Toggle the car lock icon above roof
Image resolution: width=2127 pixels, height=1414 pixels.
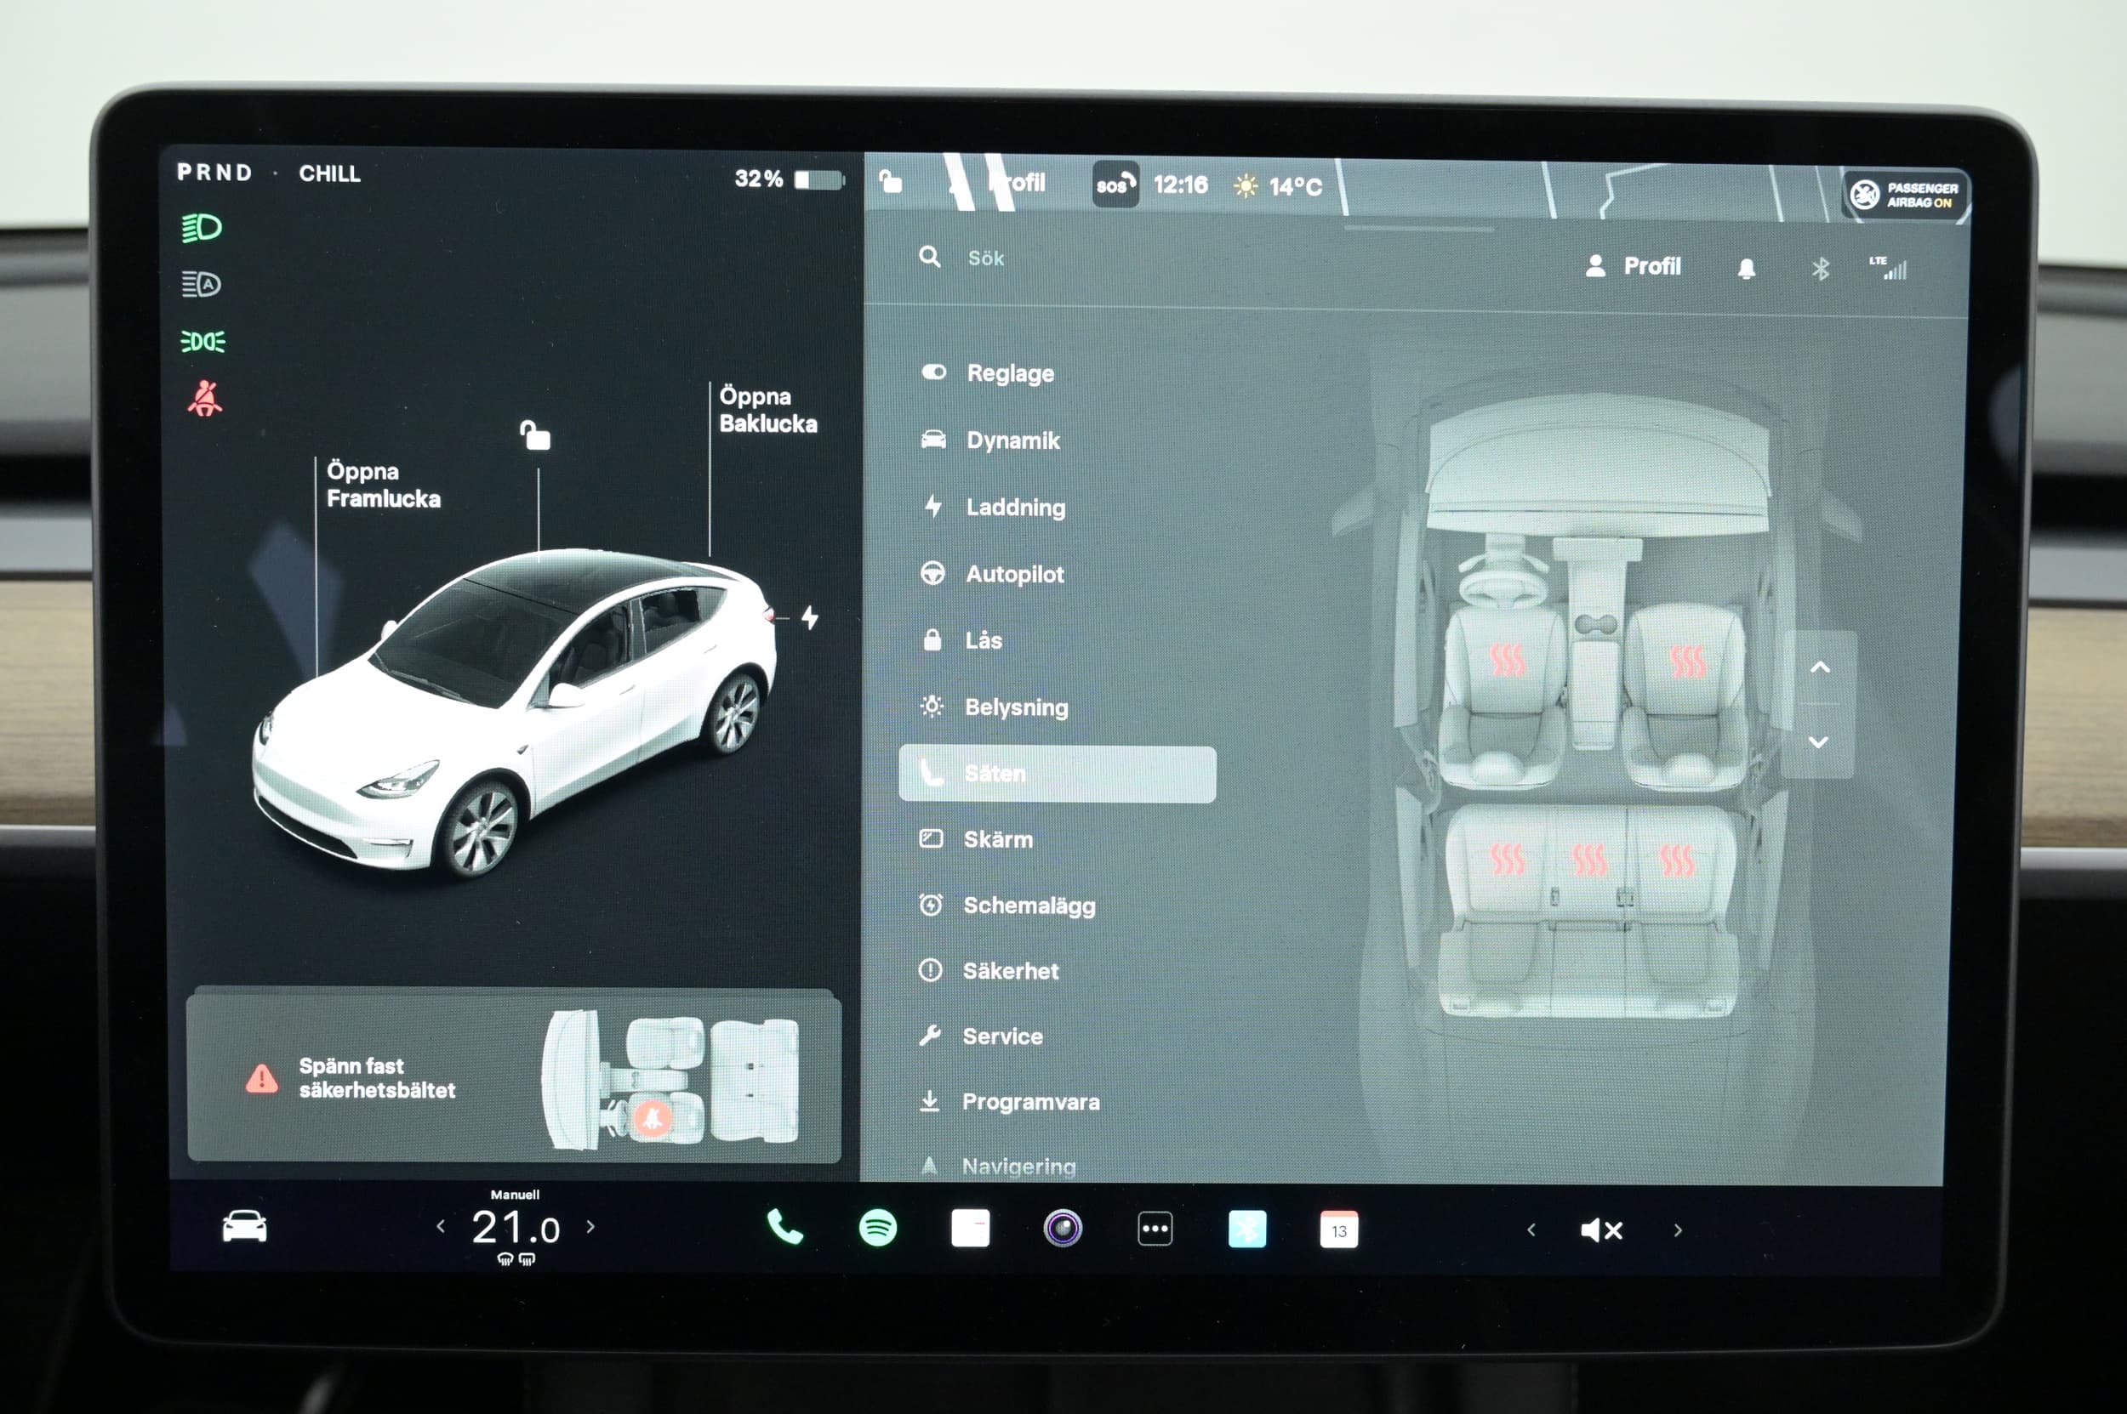coord(535,435)
